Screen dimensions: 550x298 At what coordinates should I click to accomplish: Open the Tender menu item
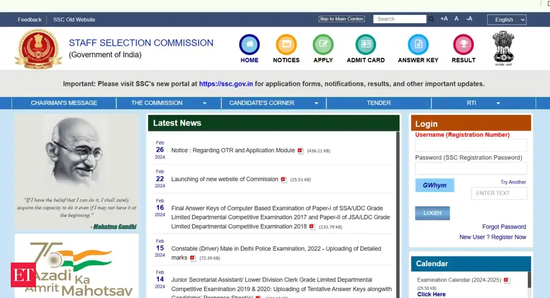(379, 103)
